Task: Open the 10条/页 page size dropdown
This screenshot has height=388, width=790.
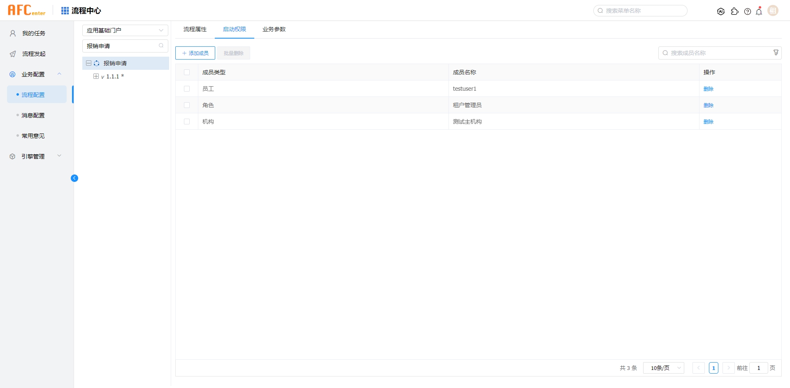Action: [x=663, y=368]
